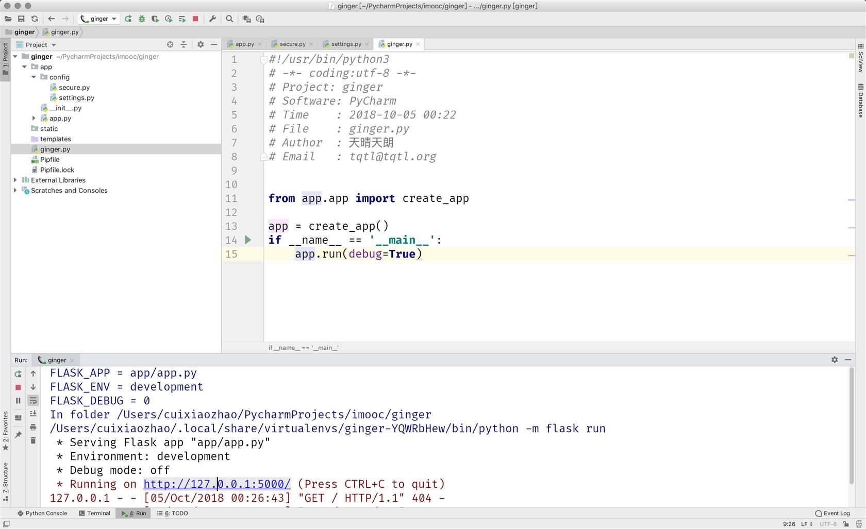The height and width of the screenshot is (529, 866).
Task: Open the Database side panel
Action: tap(860, 100)
